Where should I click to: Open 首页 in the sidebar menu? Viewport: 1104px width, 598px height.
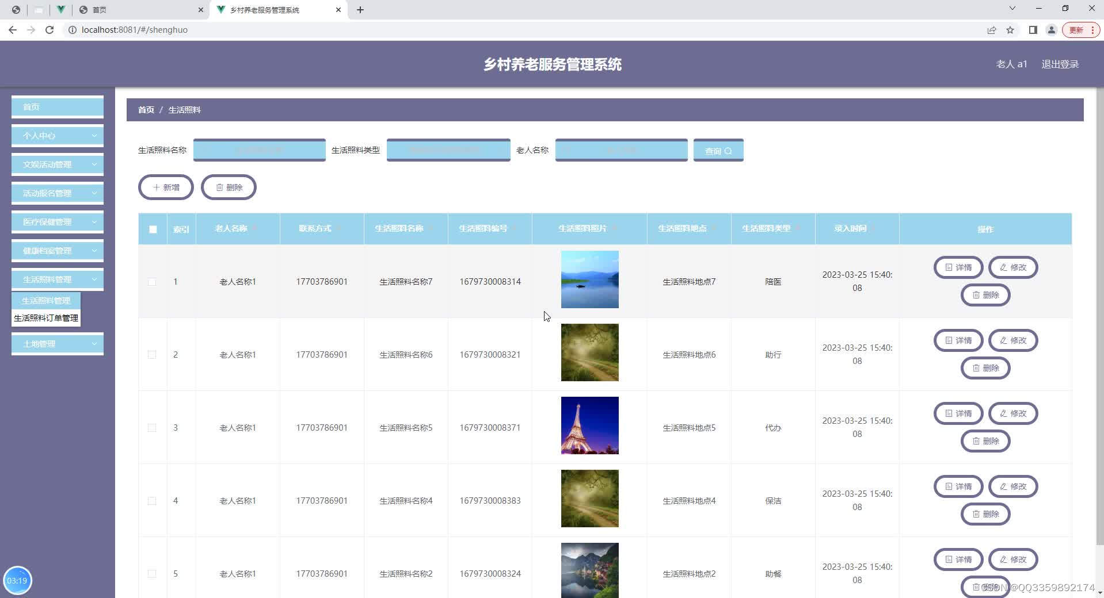point(58,107)
